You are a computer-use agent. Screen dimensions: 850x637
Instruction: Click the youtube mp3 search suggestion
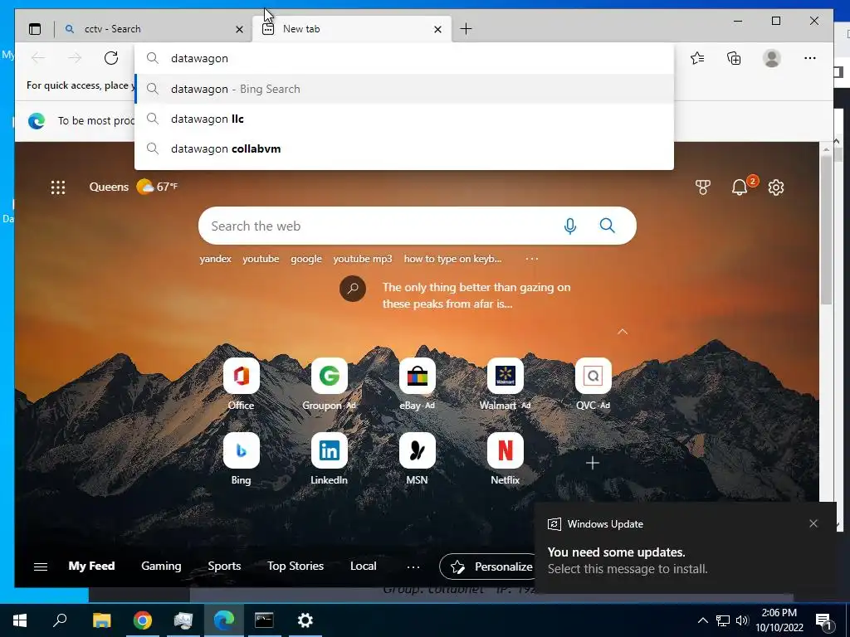click(362, 259)
